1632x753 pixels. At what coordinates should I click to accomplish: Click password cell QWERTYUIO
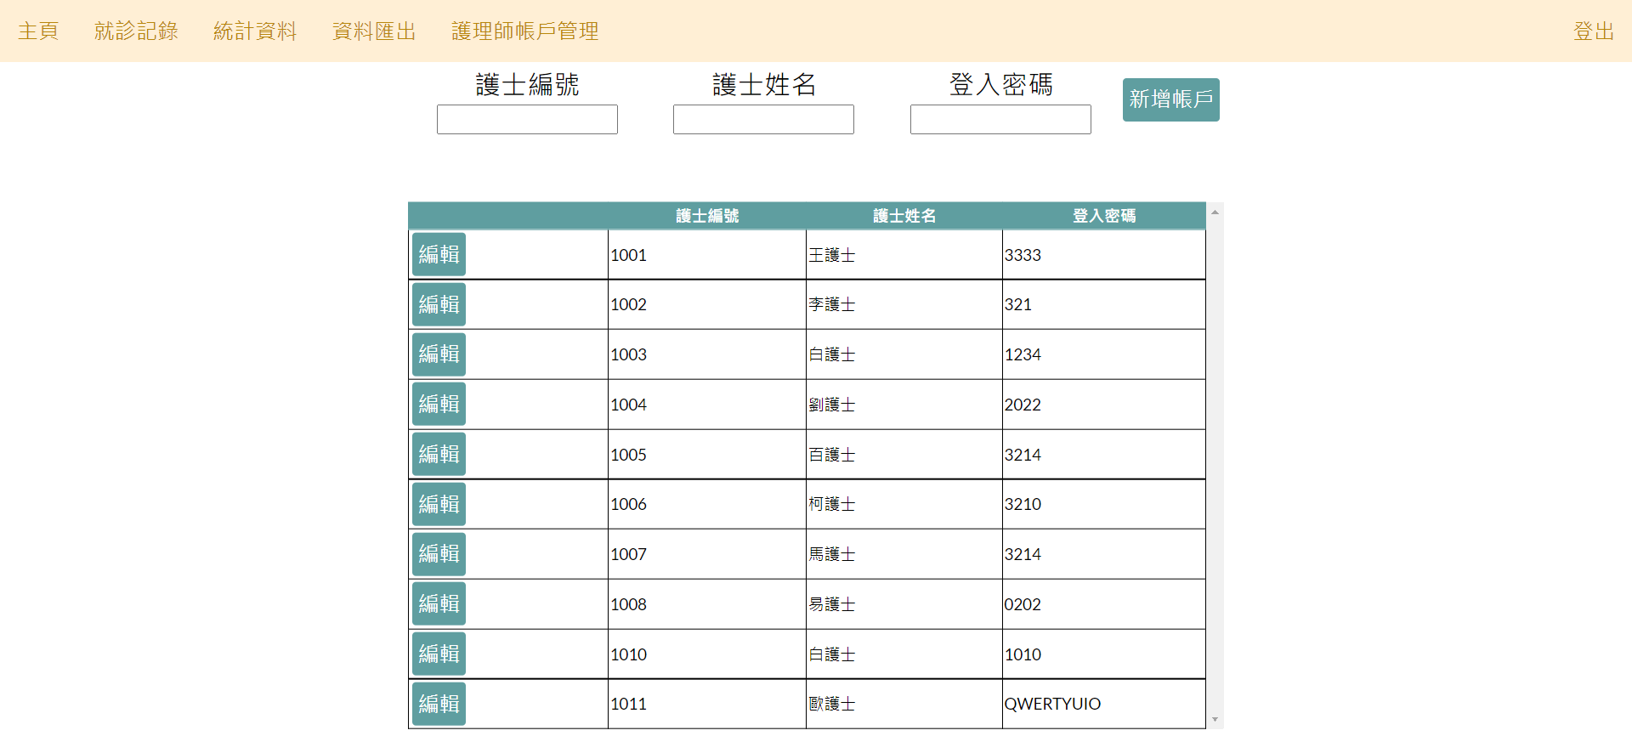[1104, 704]
